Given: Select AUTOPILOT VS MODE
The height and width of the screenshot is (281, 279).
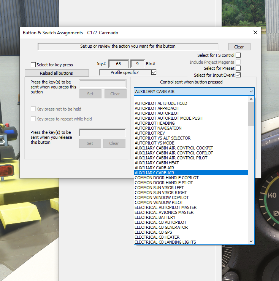Looking at the screenshot, I should (191, 143).
